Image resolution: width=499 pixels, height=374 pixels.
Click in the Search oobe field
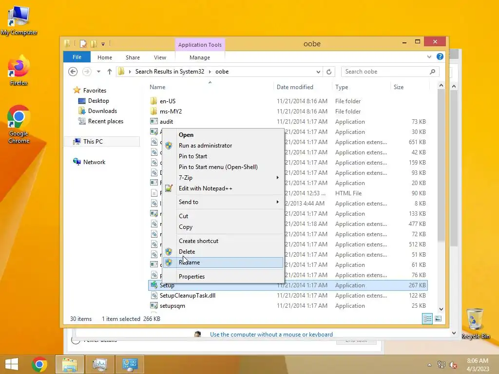(x=386, y=72)
